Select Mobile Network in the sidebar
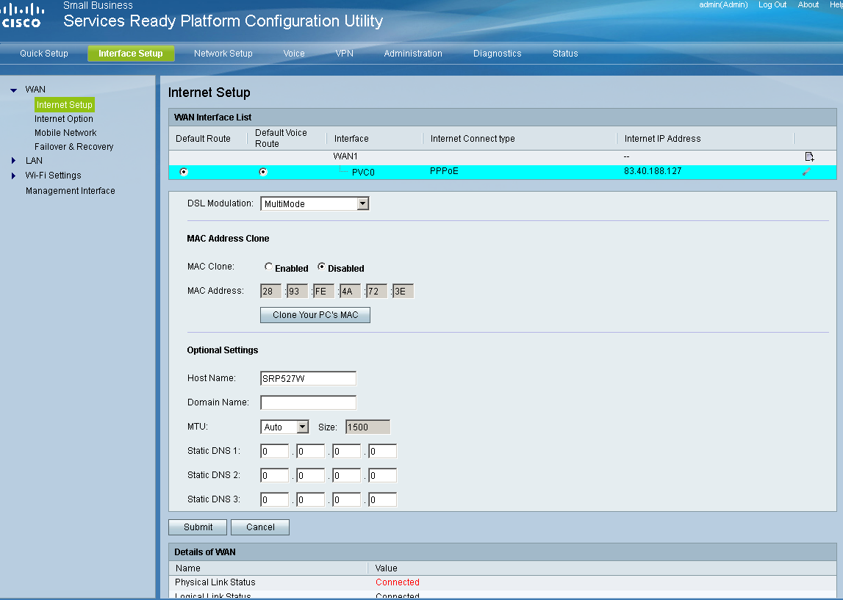The width and height of the screenshot is (843, 600). click(x=65, y=132)
